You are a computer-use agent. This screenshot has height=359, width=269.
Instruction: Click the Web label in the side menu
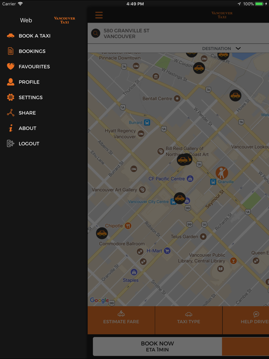(26, 20)
